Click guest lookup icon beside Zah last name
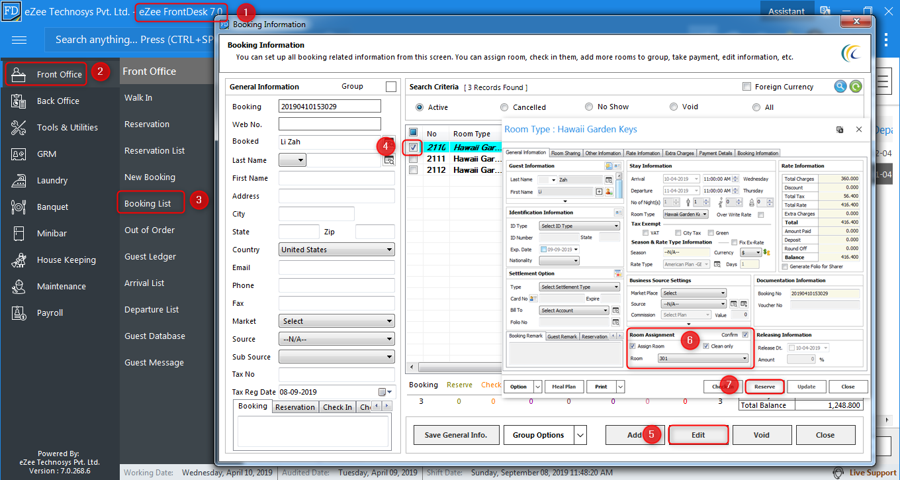Image resolution: width=900 pixels, height=480 pixels. pyautogui.click(x=609, y=179)
